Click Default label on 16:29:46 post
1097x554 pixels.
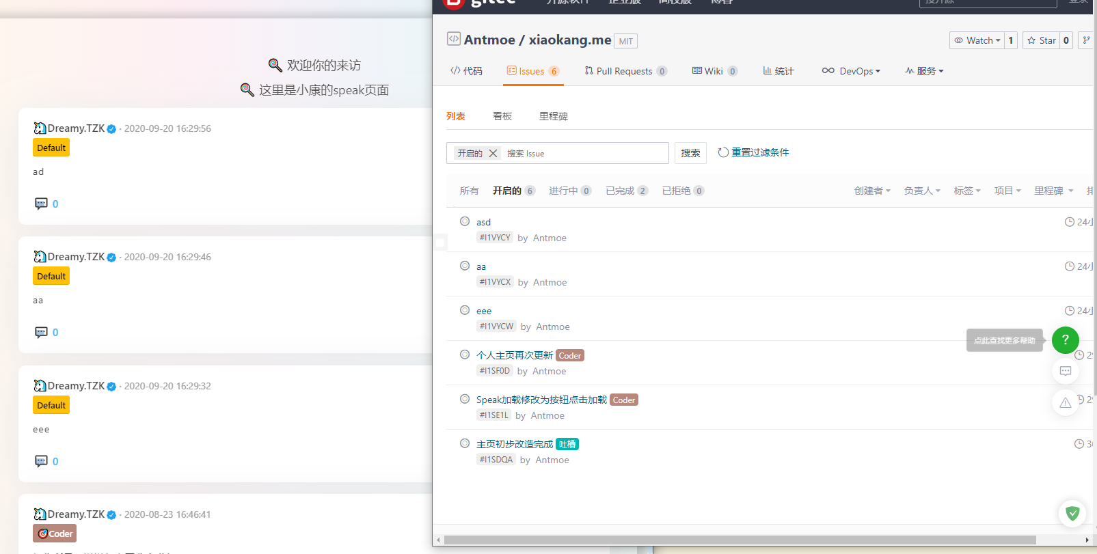51,276
